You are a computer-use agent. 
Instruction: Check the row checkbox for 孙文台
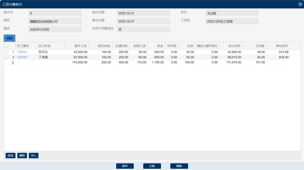[x=6, y=52]
